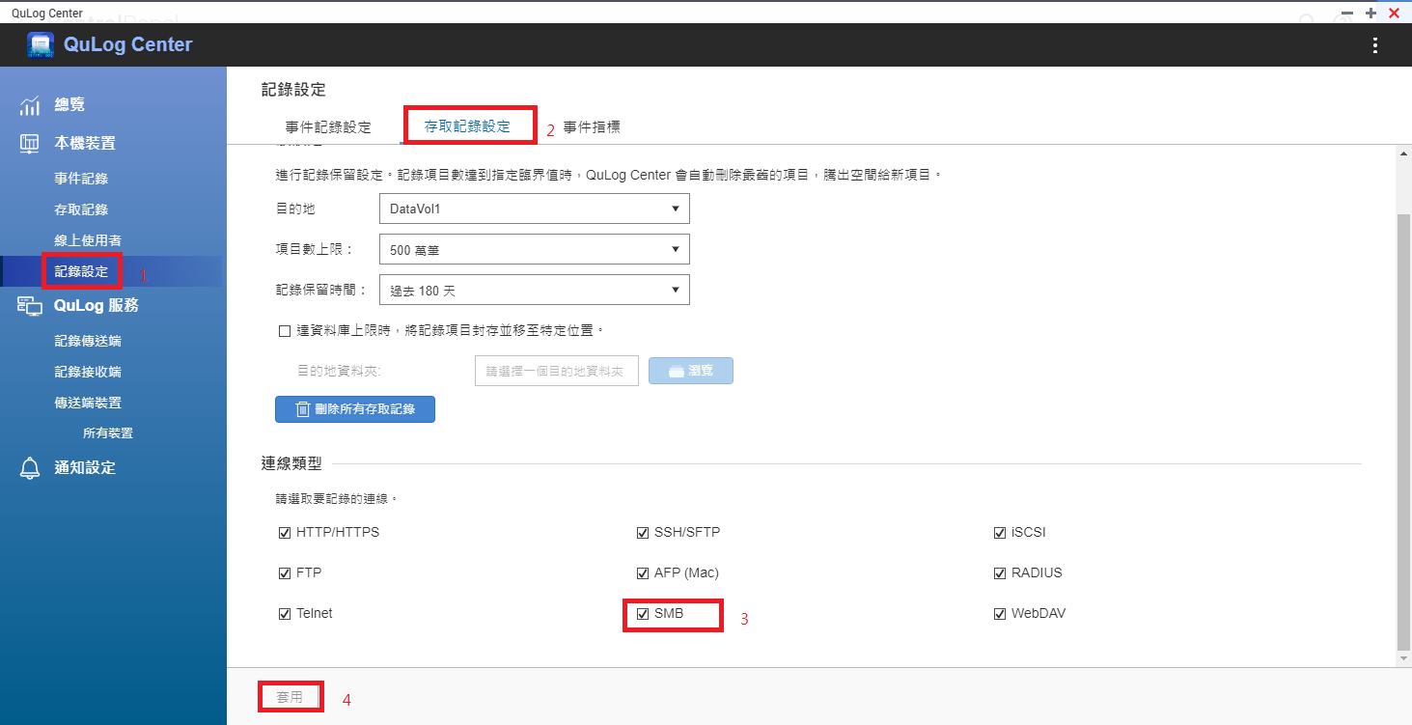
Task: Select 記錄設定 in the sidebar
Action: click(x=81, y=271)
